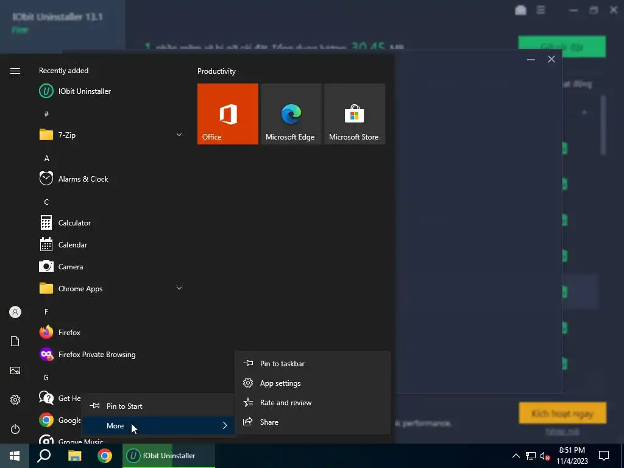The image size is (624, 468).
Task: Jump to the # letter header
Action: tap(46, 114)
